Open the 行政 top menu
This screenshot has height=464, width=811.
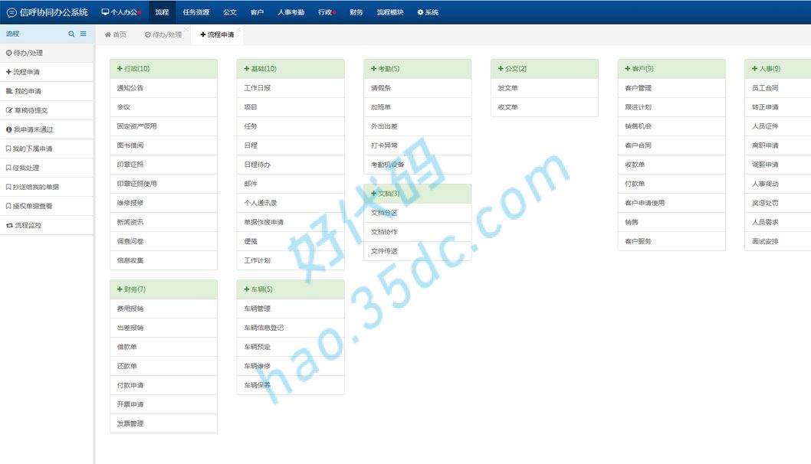[327, 12]
